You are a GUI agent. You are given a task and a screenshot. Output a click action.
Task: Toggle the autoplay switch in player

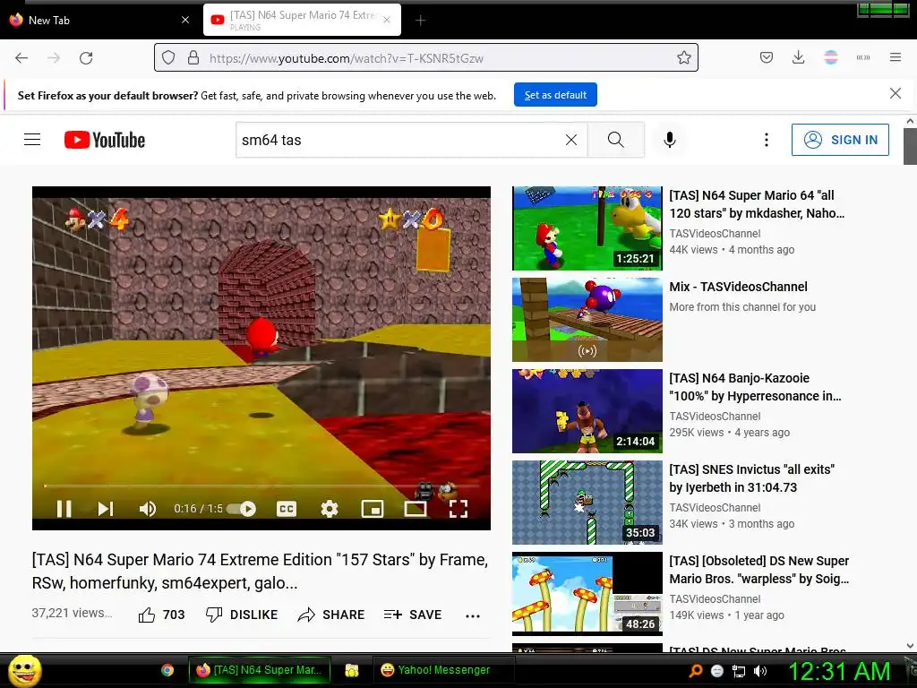242,509
